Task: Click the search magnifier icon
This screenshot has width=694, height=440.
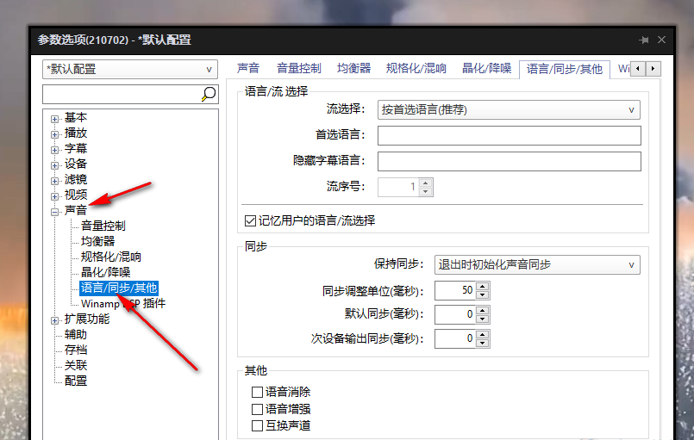Action: [x=208, y=94]
